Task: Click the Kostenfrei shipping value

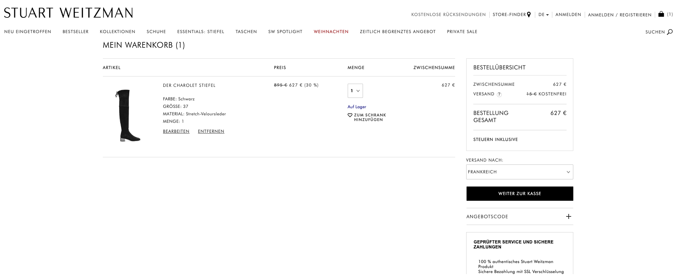Action: 552,94
